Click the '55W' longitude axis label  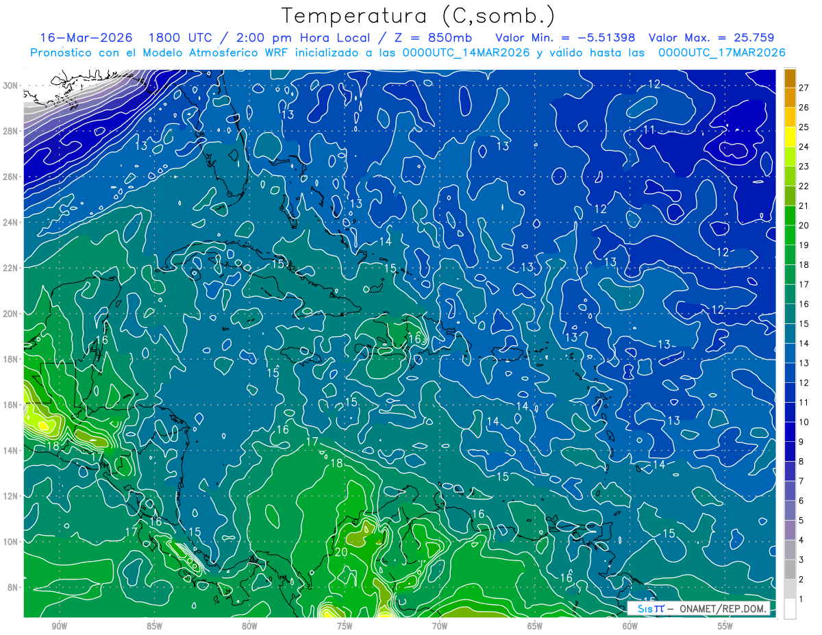coord(725,627)
